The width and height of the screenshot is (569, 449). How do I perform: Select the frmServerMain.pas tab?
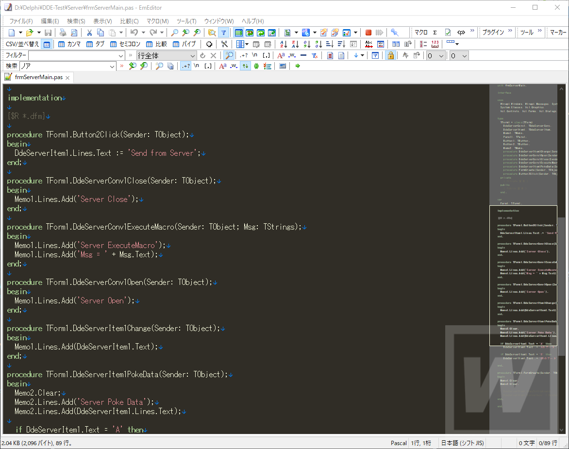click(38, 77)
